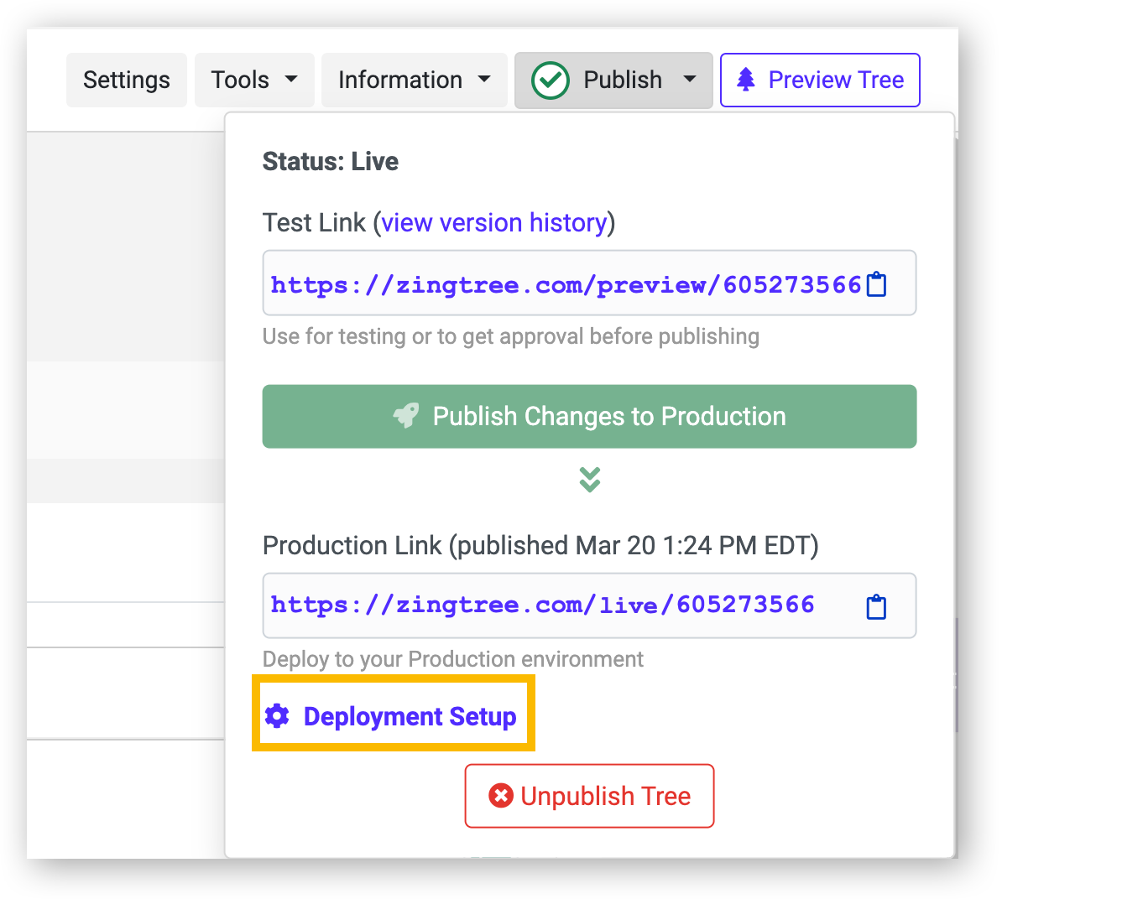Click the Production Link published date label

pos(540,545)
